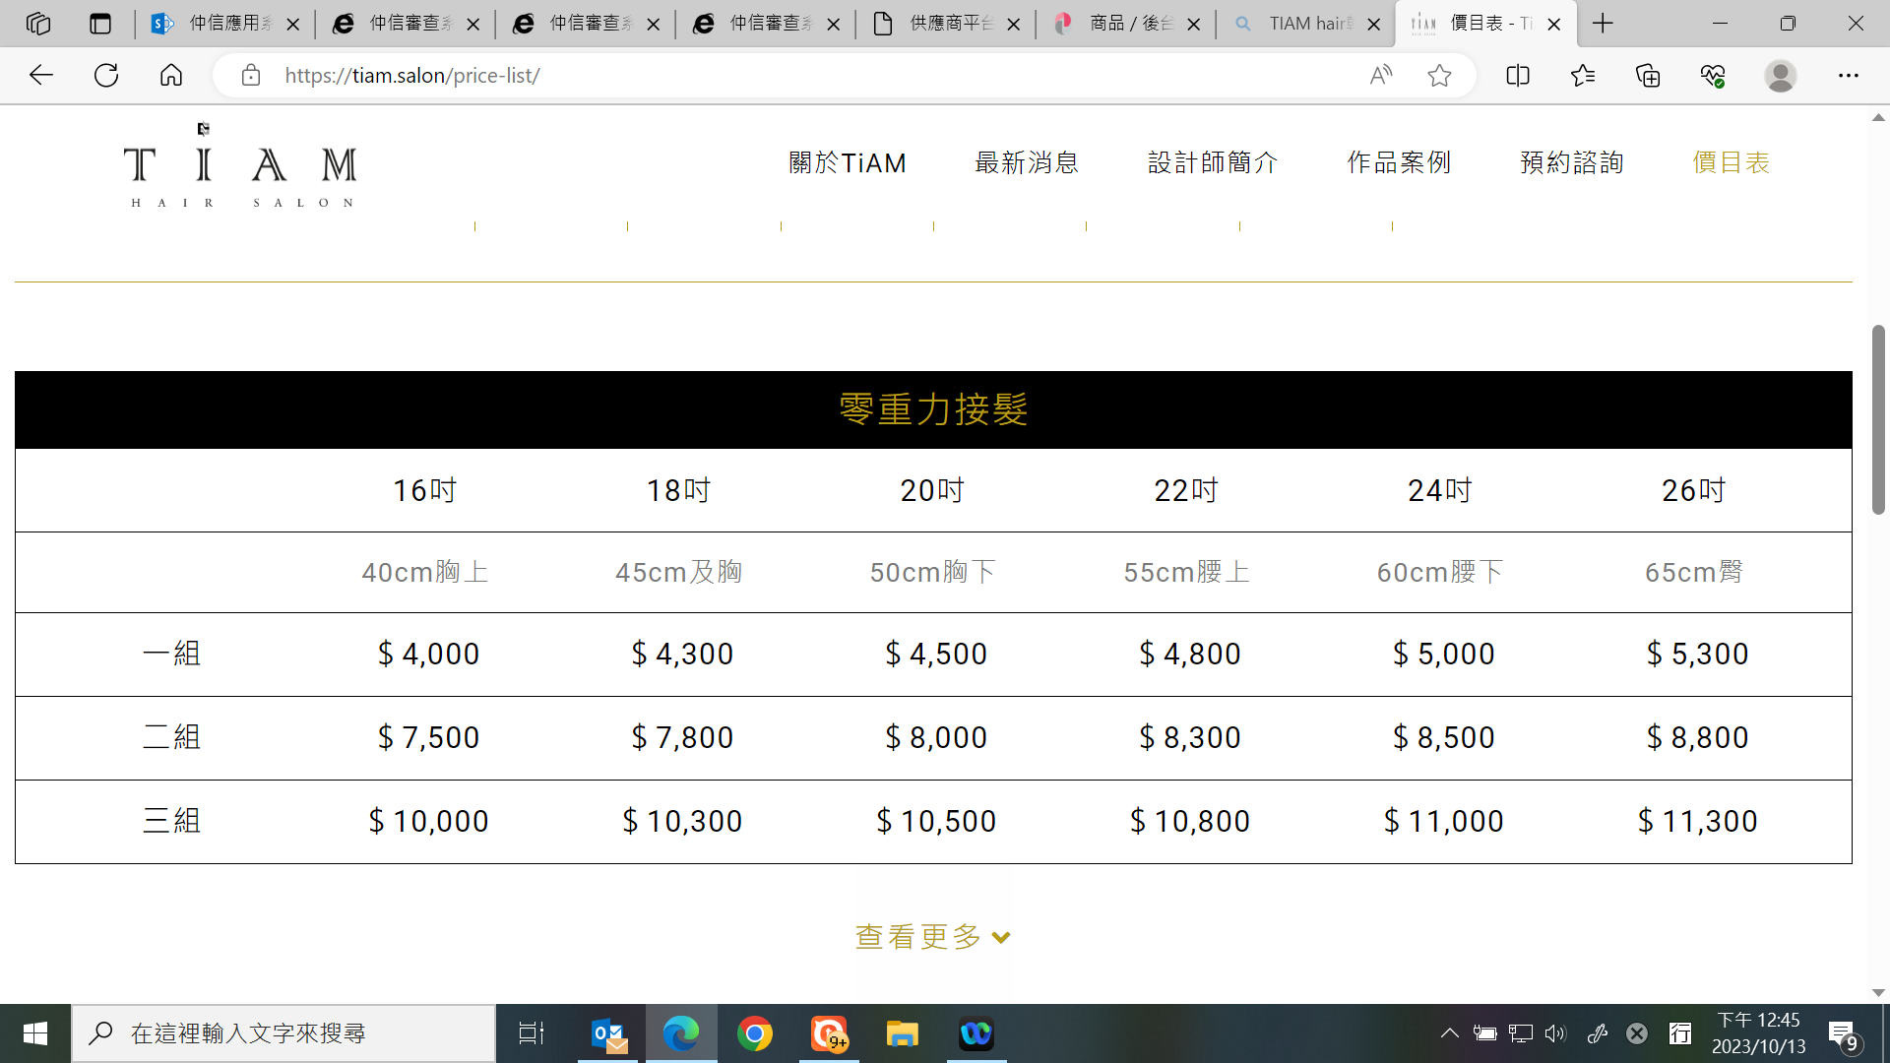
Task: Add page to favorites star icon
Action: click(1439, 75)
